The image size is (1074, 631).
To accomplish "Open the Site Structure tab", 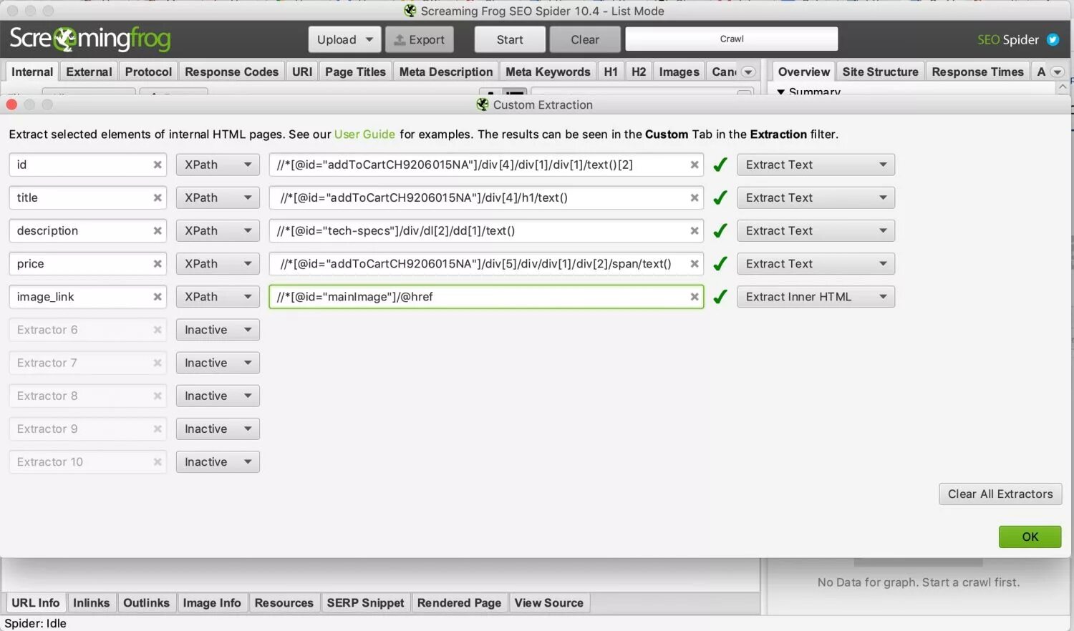I will [x=880, y=72].
